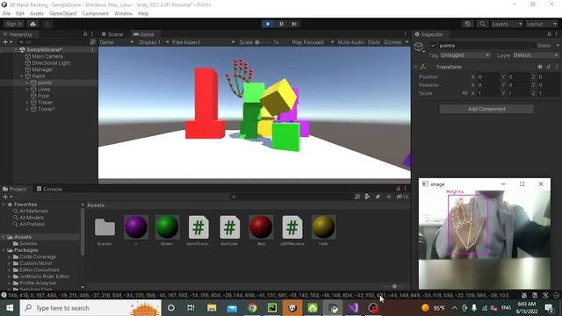Open the Assets menu
The image size is (562, 316).
tap(37, 14)
